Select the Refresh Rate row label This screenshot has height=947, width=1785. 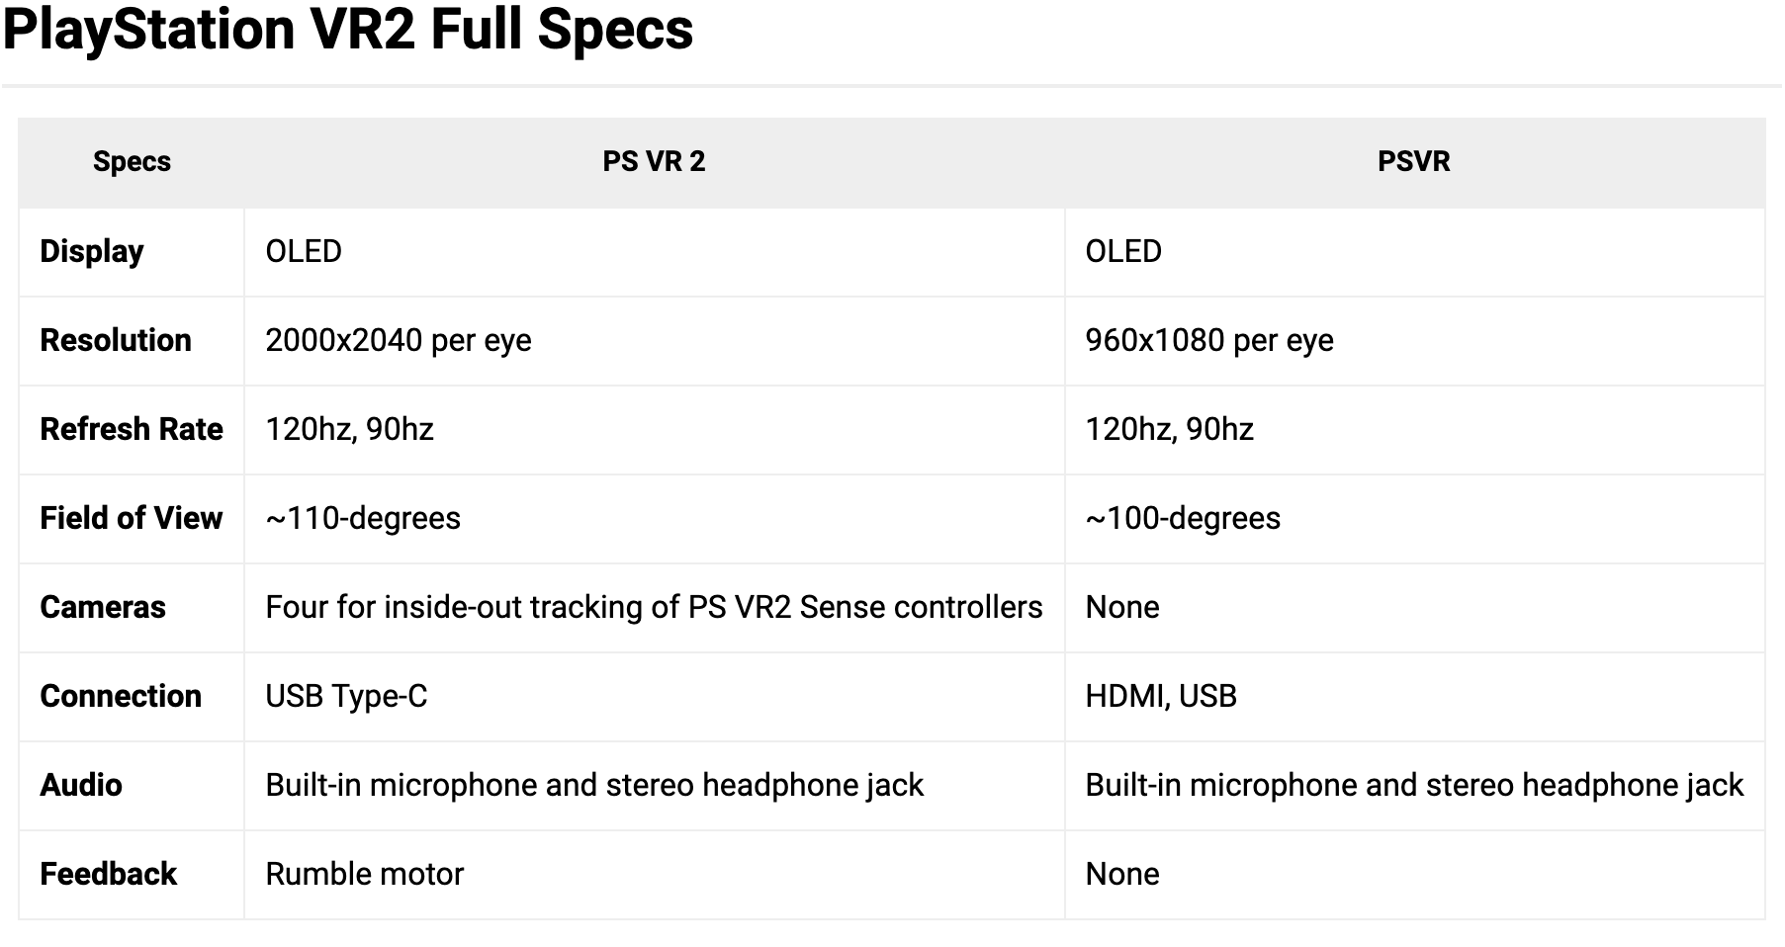point(132,429)
